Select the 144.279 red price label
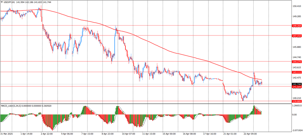This screenshot has height=136, width=303. point(297,62)
